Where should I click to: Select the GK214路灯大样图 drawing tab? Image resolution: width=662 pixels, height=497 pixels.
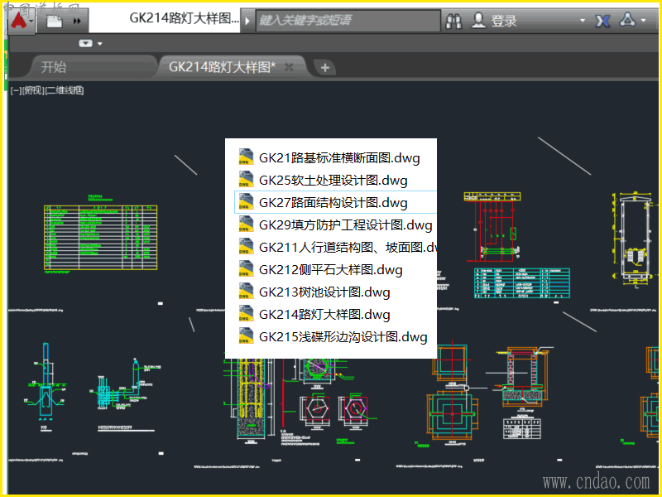222,67
